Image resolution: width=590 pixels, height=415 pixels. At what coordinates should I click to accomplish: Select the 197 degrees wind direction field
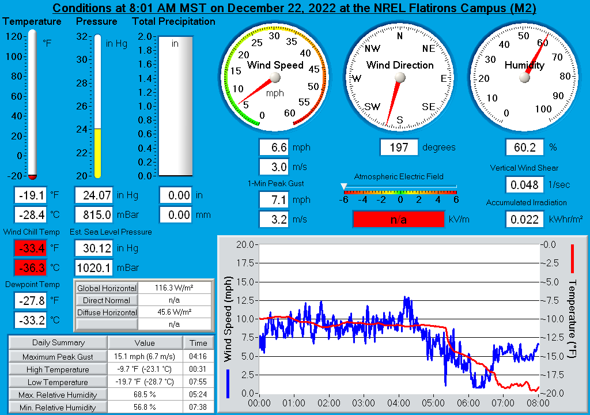(399, 147)
